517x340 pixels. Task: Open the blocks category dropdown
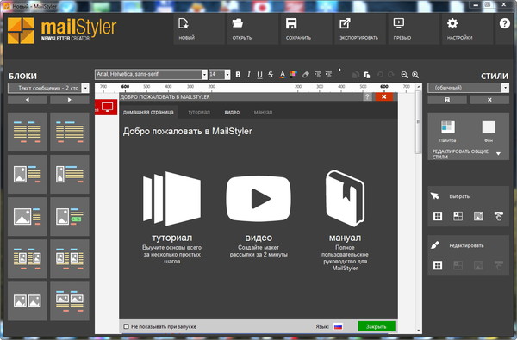(x=85, y=88)
